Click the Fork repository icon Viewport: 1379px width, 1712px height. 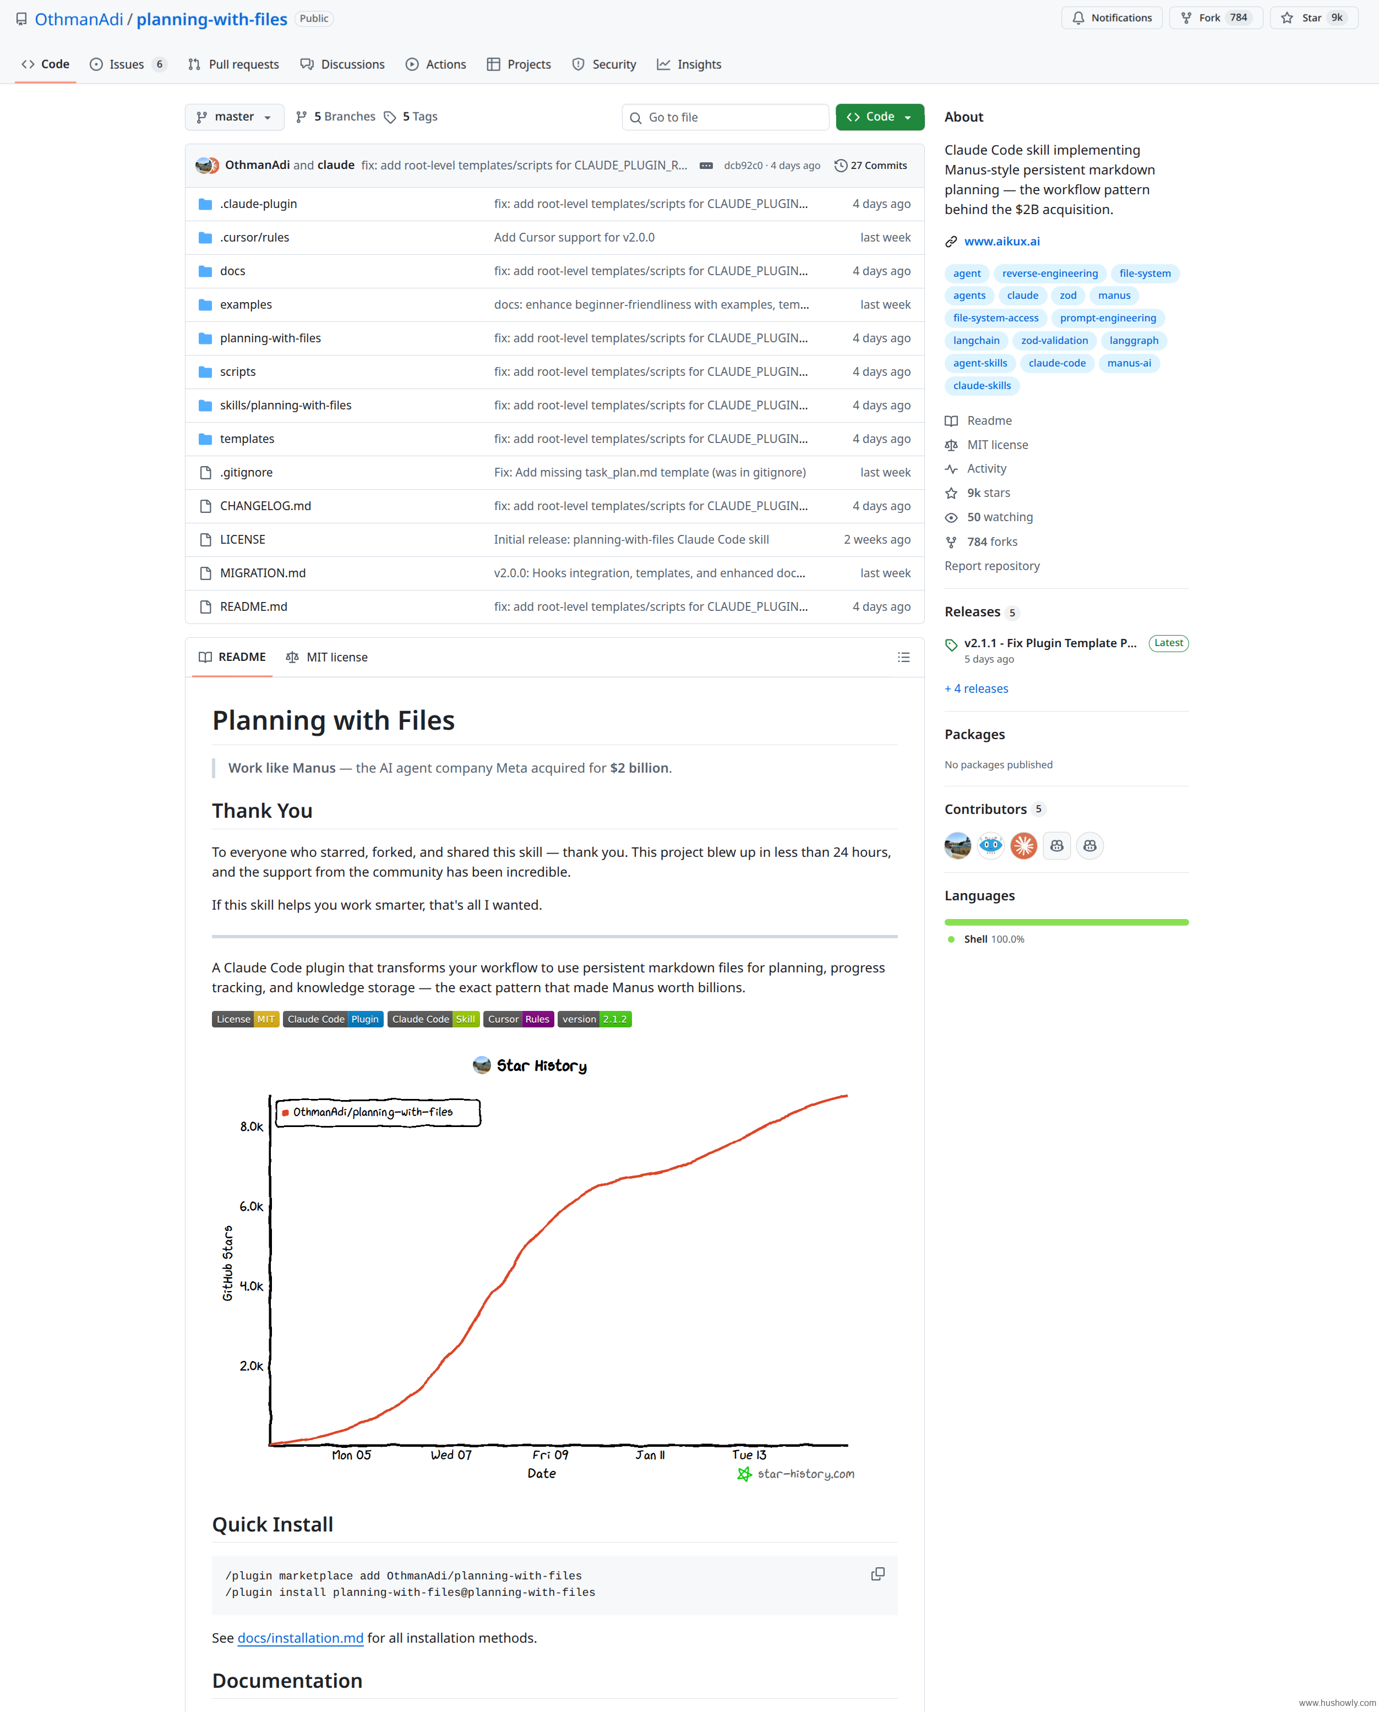point(1186,18)
